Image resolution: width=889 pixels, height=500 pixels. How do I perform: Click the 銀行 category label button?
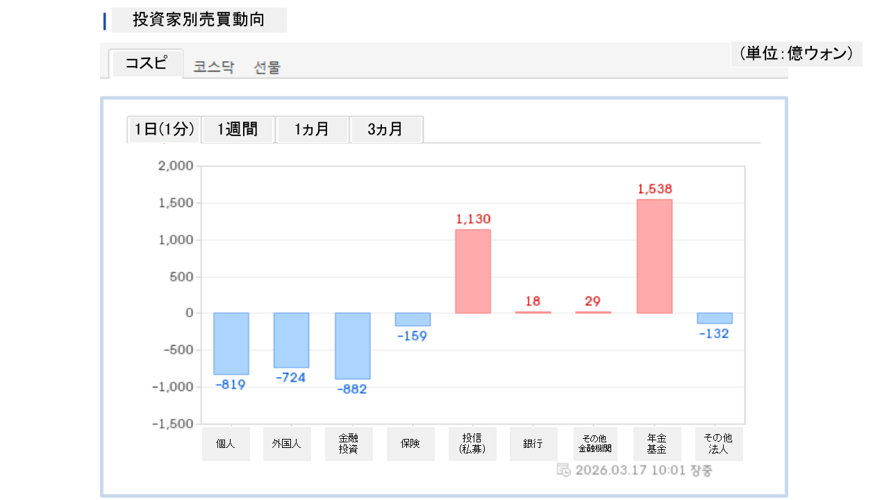coord(533,444)
